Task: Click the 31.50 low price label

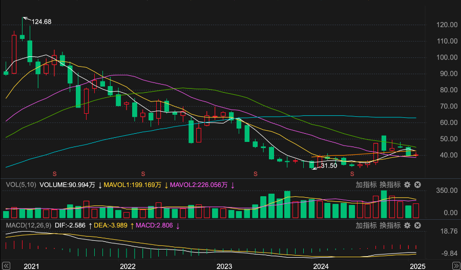Action: (329, 165)
